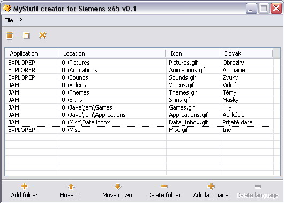Click the Delete folder button

164,191
